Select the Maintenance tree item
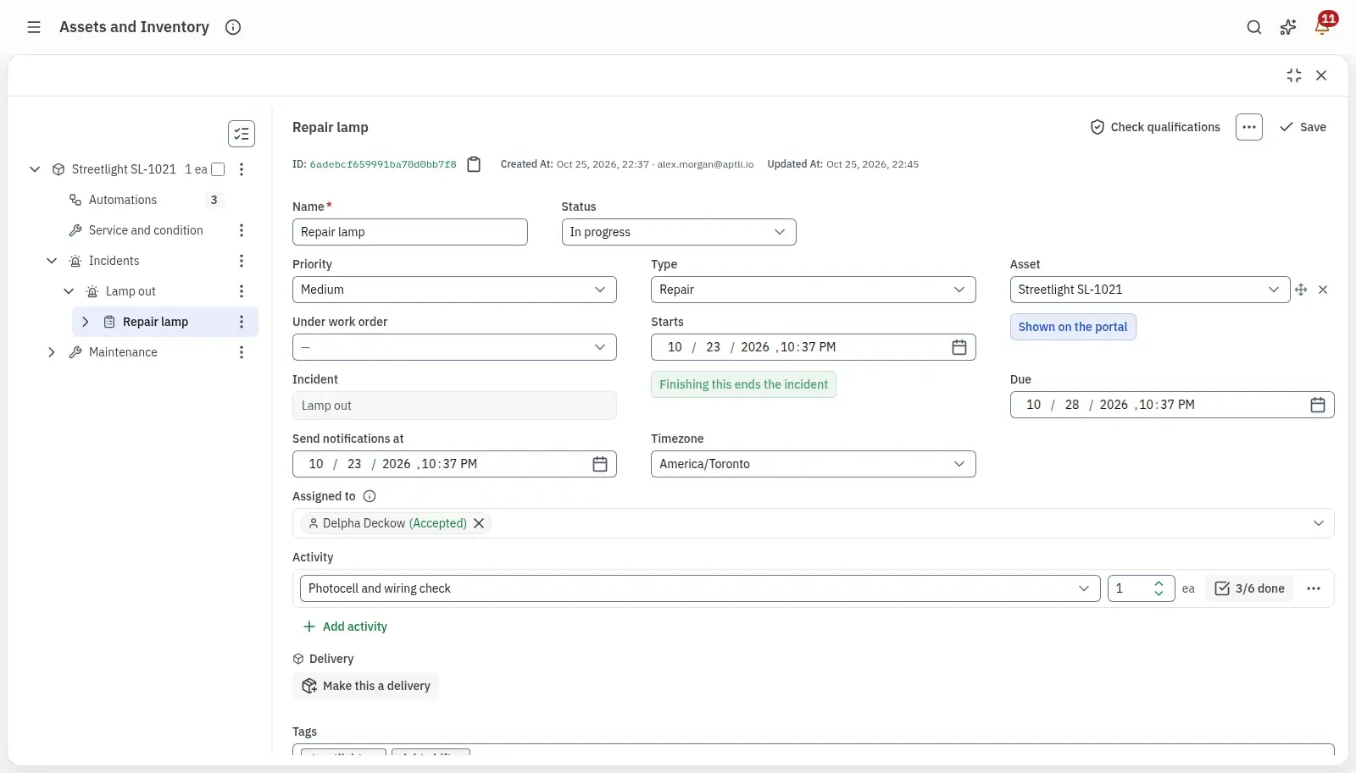 click(x=123, y=352)
